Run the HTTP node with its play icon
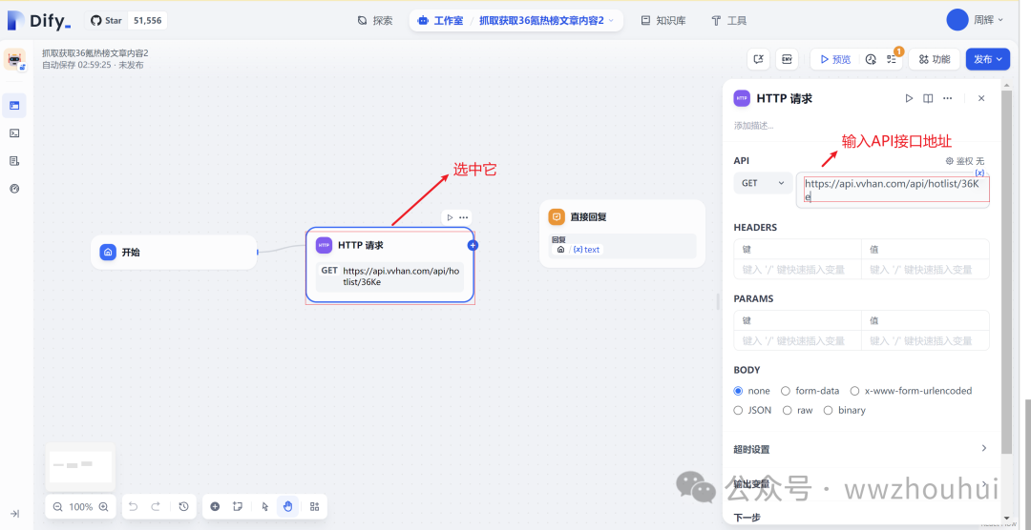1031x530 pixels. click(450, 217)
